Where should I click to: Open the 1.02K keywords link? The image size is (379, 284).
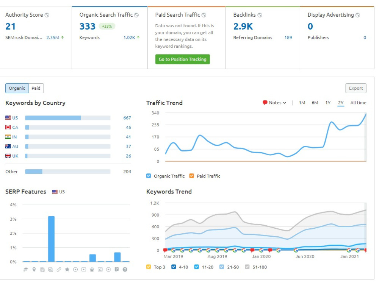[x=129, y=37]
